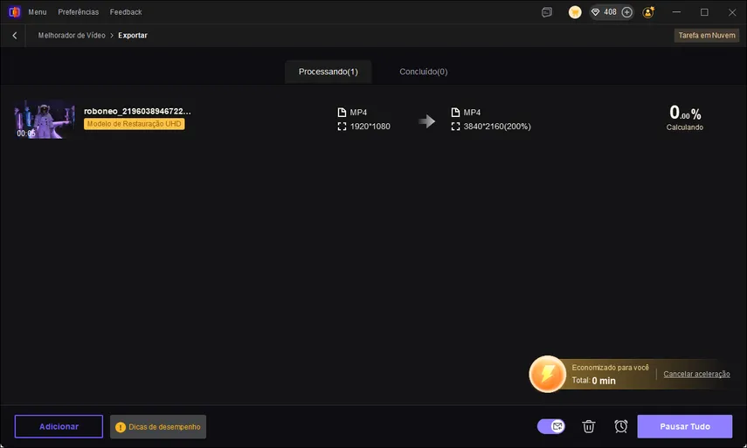Click the diamond credits icon
Viewport: 747px width, 448px height.
point(596,12)
